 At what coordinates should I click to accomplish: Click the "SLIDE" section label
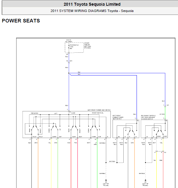(x=73, y=113)
